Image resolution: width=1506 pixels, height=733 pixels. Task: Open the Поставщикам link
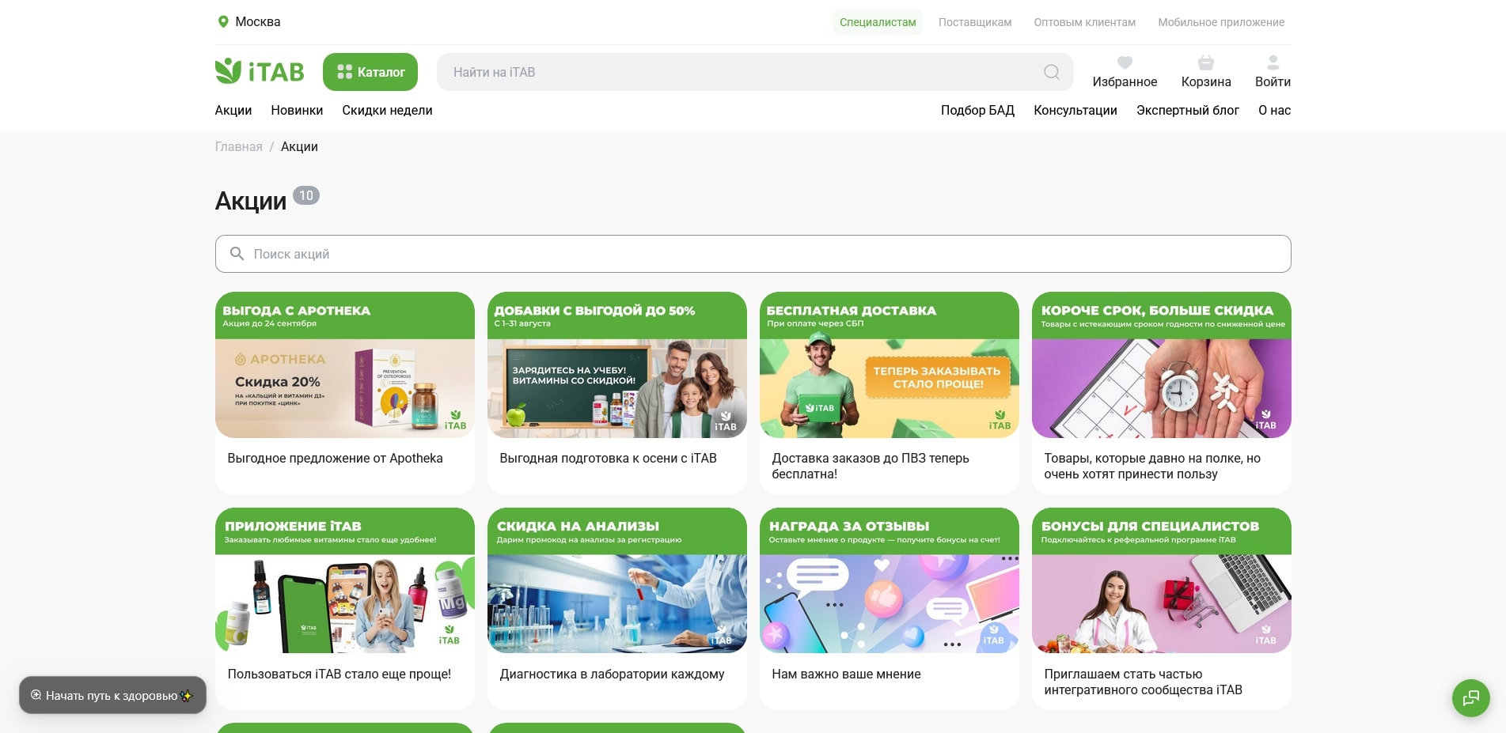(974, 22)
